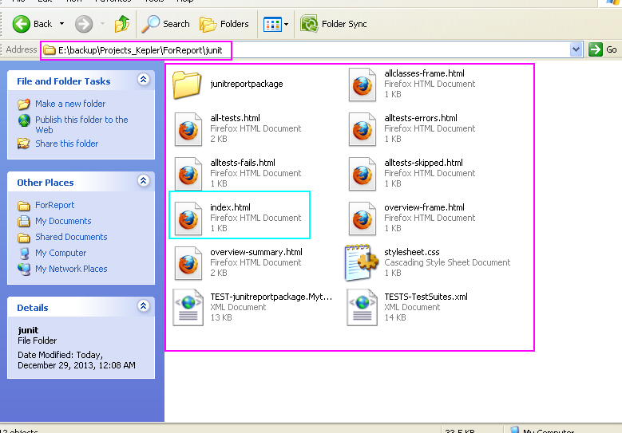Image resolution: width=622 pixels, height=433 pixels.
Task: Click the Forward navigation button
Action: [84, 24]
